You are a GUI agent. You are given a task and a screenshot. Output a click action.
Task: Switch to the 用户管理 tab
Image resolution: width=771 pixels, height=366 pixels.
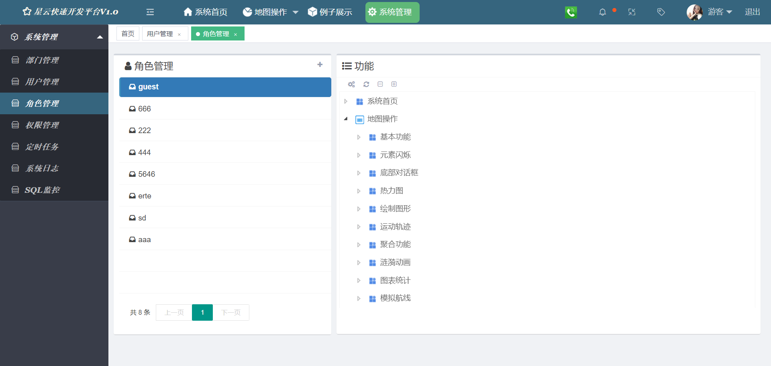pyautogui.click(x=160, y=33)
